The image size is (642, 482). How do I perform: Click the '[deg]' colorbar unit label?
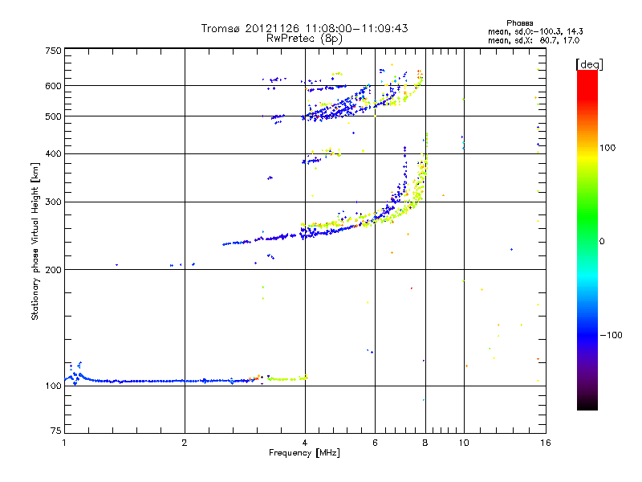[589, 64]
